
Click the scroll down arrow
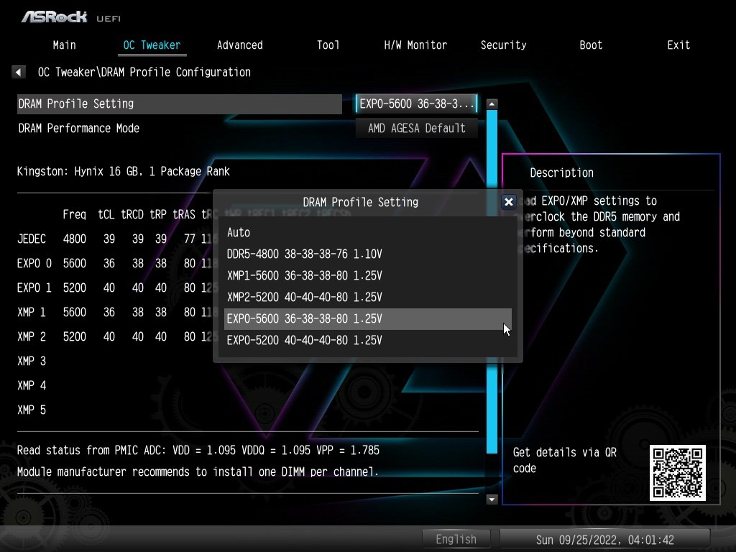tap(492, 499)
